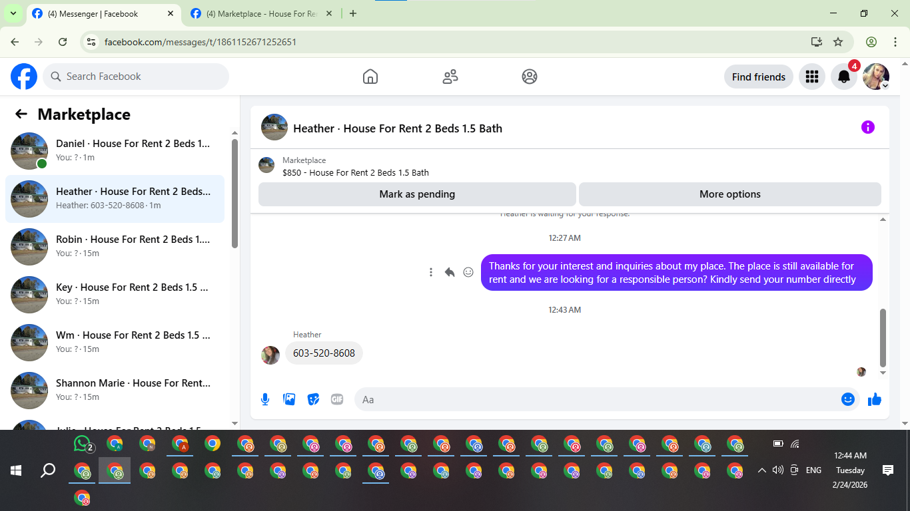Go back in browser history

pyautogui.click(x=15, y=42)
